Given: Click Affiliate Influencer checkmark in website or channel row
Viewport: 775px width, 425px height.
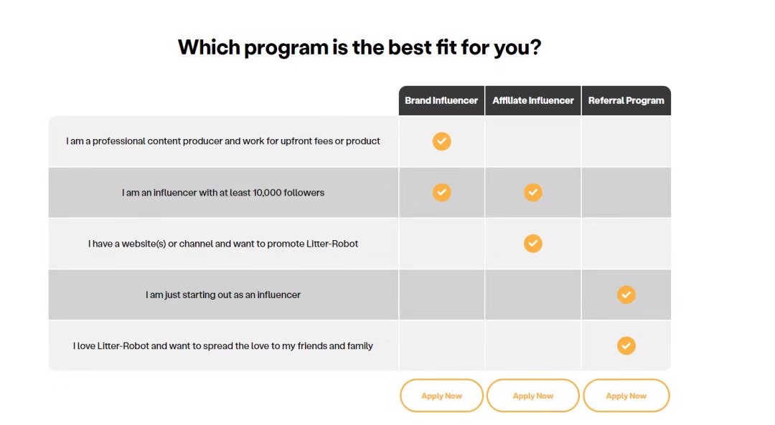Looking at the screenshot, I should point(532,244).
